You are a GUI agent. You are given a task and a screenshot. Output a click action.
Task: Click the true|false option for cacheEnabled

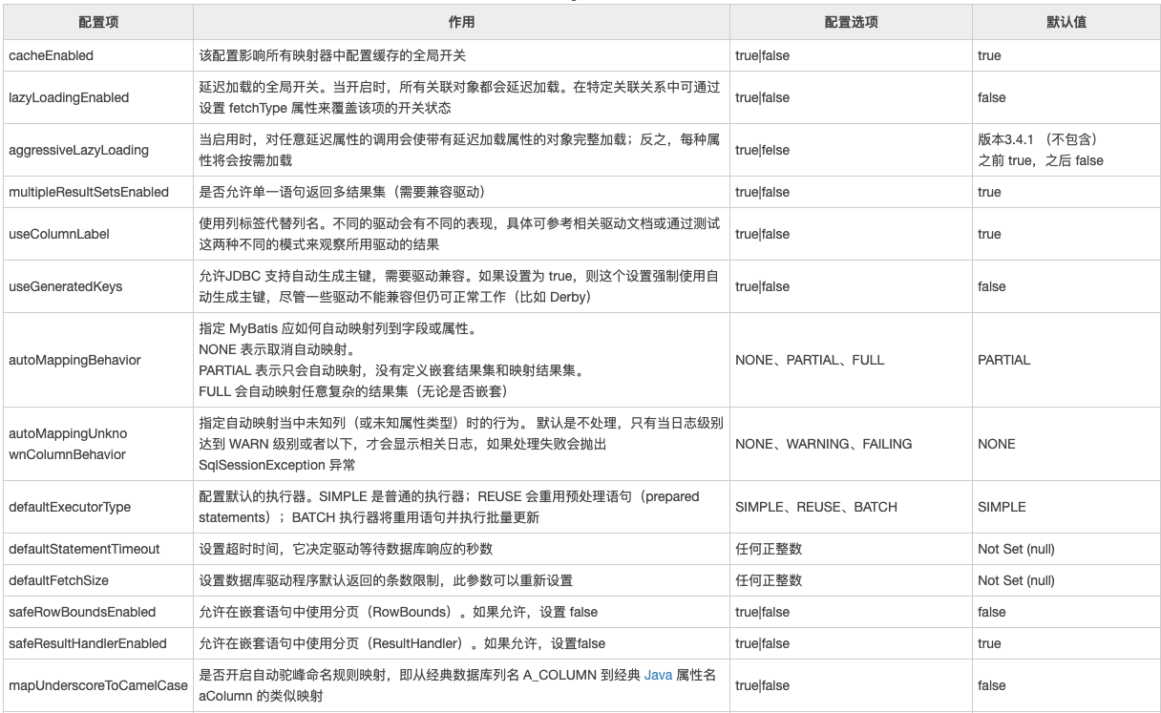tap(762, 55)
